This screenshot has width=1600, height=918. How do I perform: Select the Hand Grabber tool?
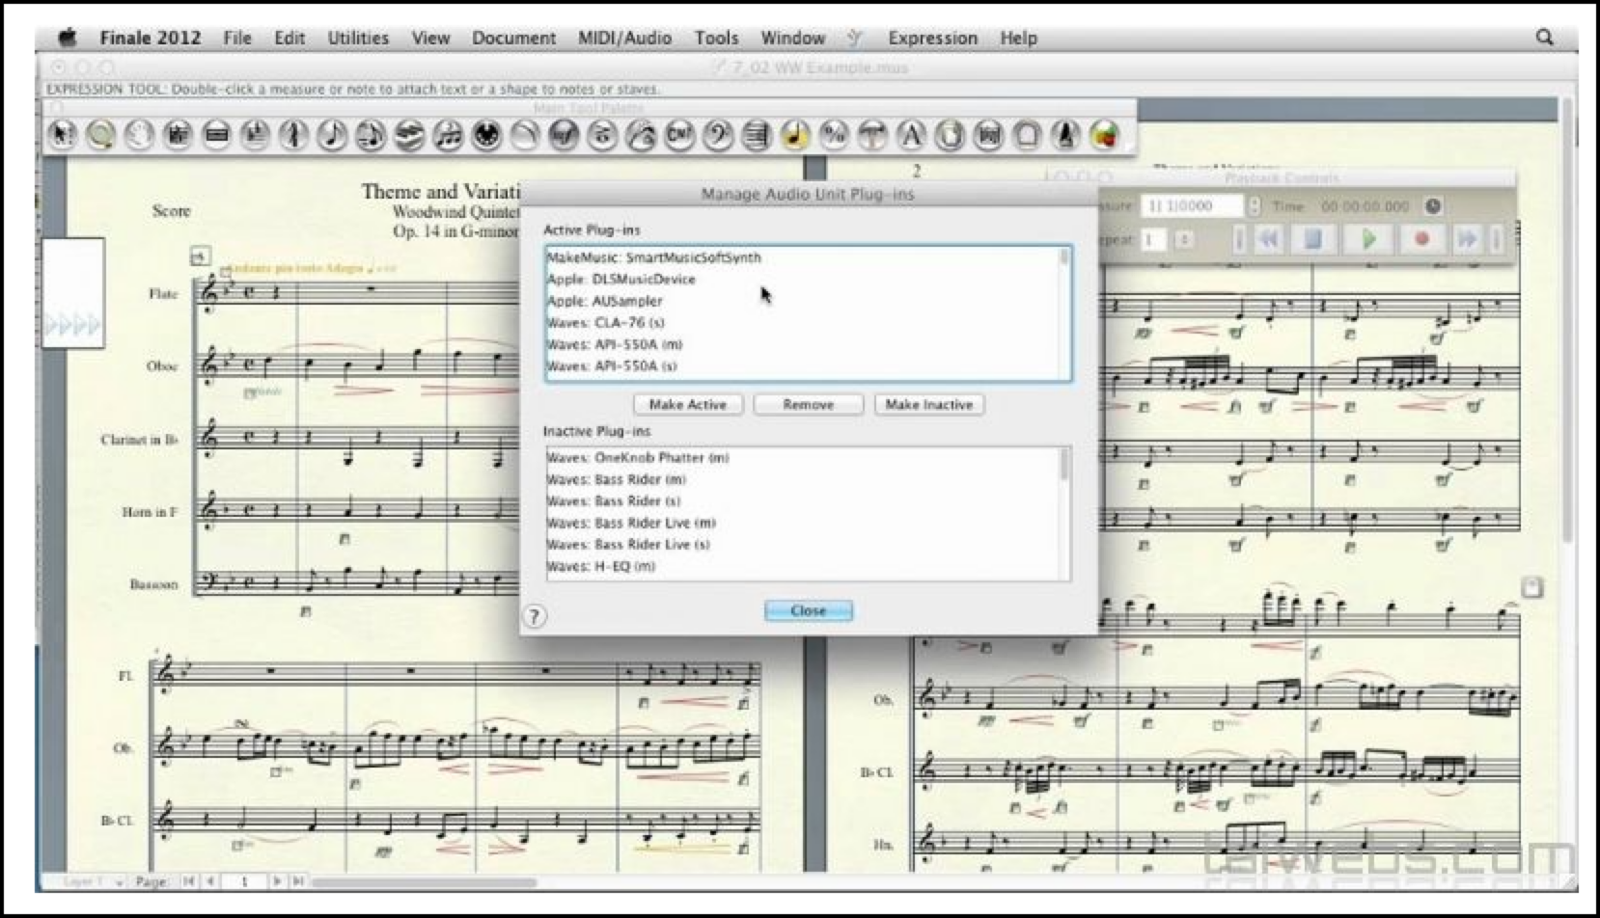coord(139,135)
